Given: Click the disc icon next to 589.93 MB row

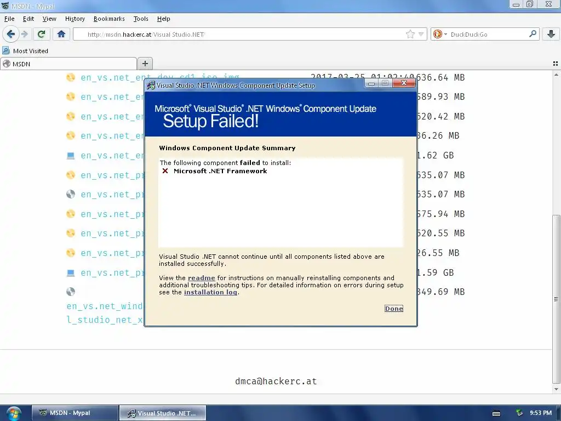Looking at the screenshot, I should pyautogui.click(x=71, y=96).
